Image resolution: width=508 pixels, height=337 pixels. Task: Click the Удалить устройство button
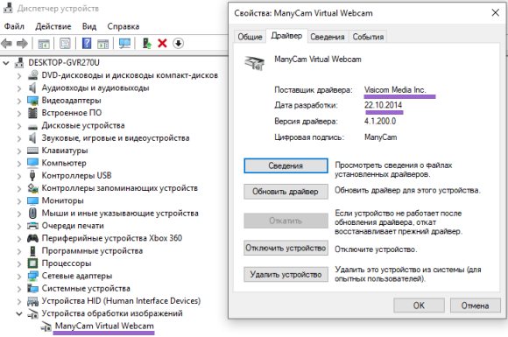[286, 275]
